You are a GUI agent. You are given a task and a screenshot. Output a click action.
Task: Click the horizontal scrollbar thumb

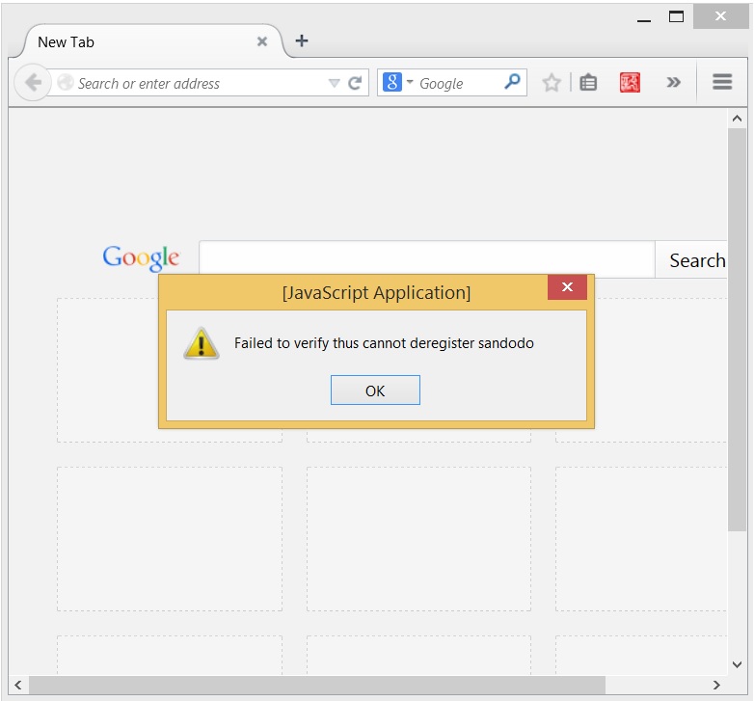(317, 686)
